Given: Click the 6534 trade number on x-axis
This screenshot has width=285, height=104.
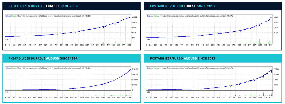Looking at the screenshot, I should 118,97.
